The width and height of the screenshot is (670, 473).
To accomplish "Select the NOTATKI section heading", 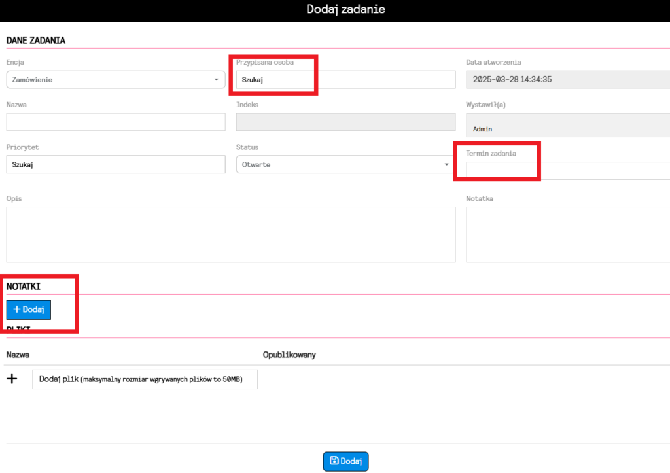I will 24,287.
